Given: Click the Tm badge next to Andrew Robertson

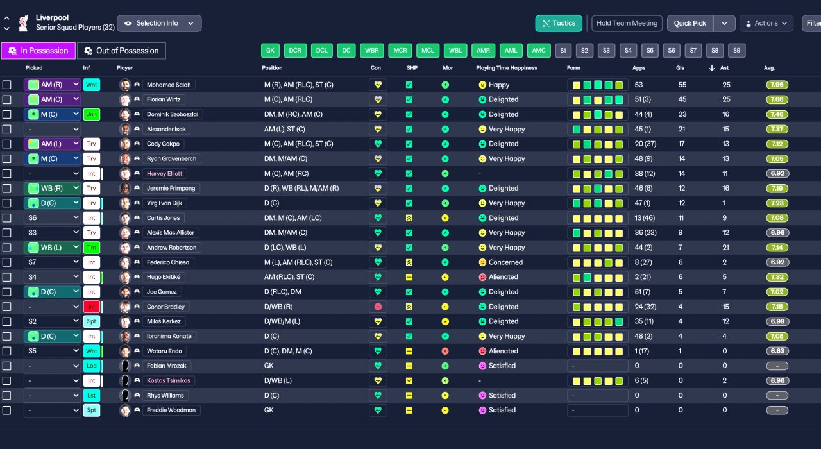Looking at the screenshot, I should pyautogui.click(x=92, y=248).
